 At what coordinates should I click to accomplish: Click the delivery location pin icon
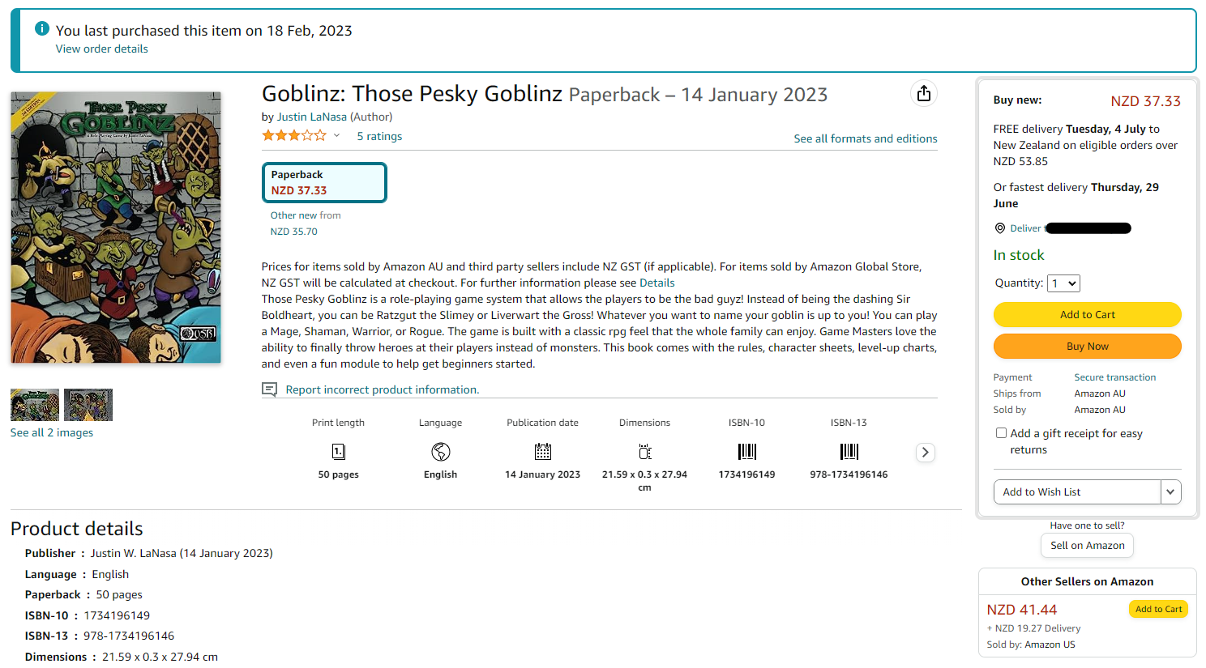tap(999, 228)
